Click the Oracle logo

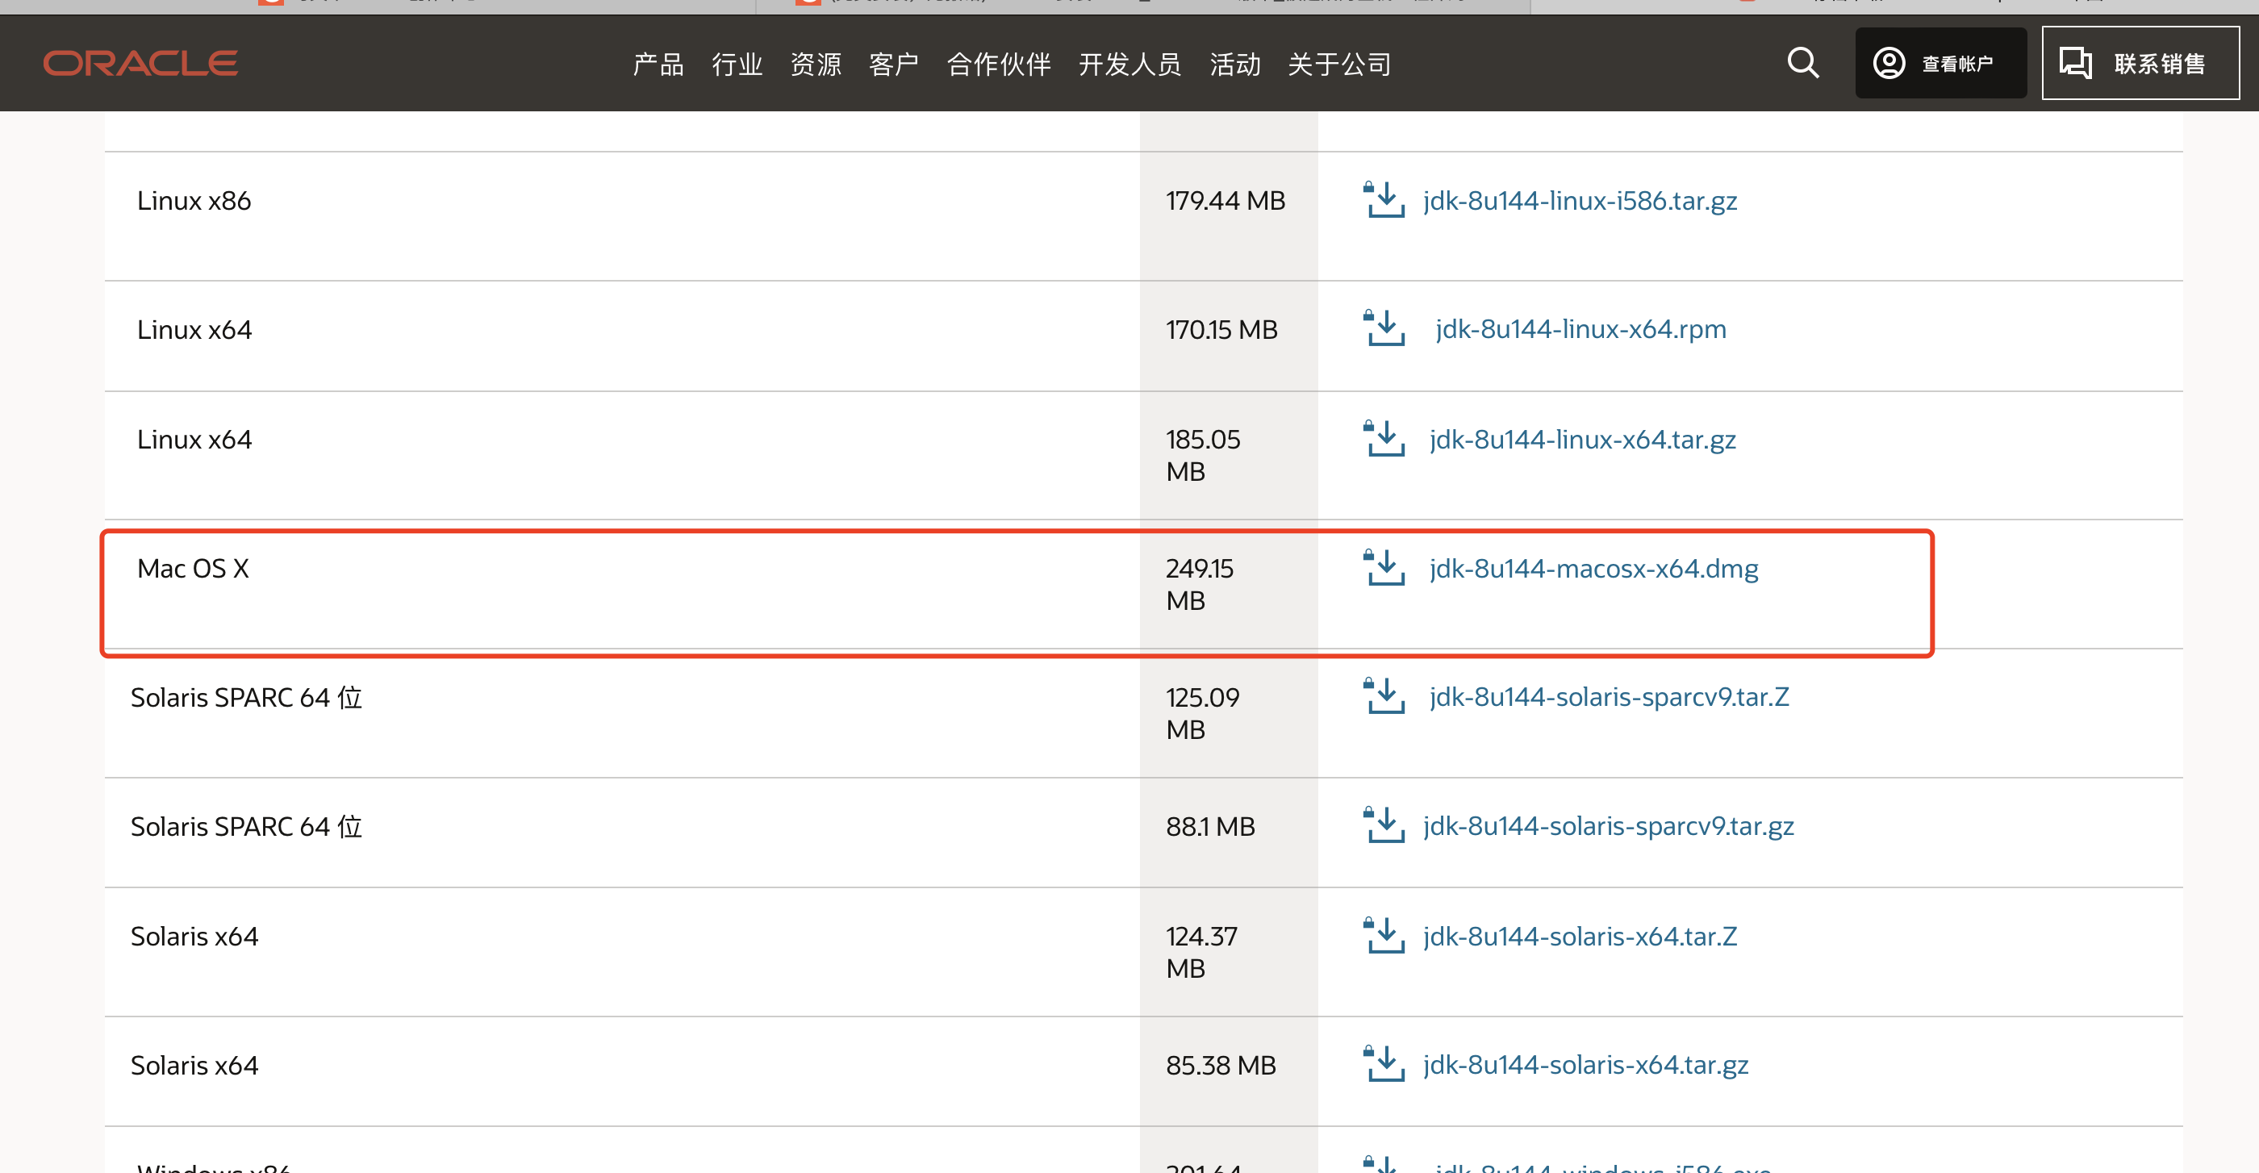coord(140,63)
